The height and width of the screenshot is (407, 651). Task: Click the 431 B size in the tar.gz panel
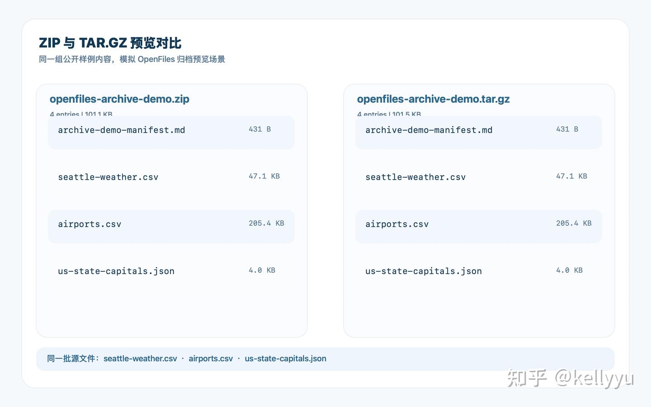click(x=567, y=129)
